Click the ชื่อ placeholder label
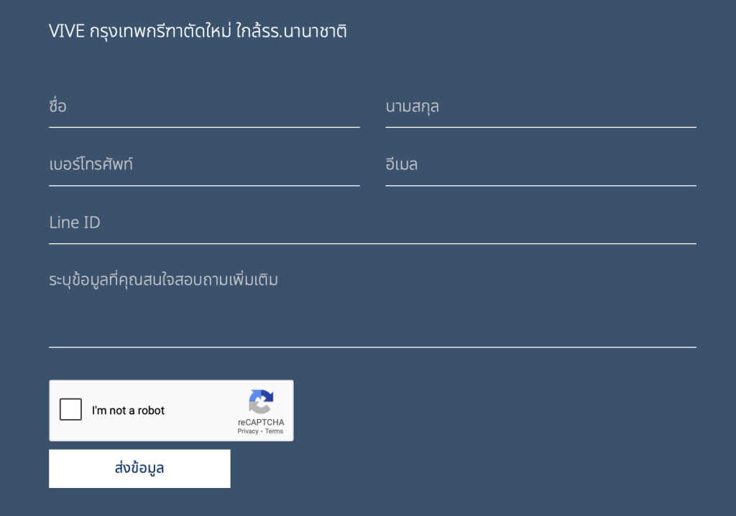 tap(57, 106)
